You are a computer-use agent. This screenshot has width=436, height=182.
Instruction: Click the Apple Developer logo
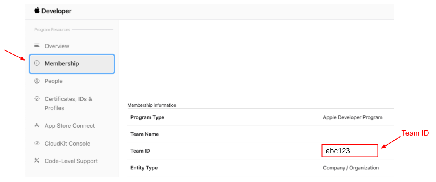tap(37, 11)
